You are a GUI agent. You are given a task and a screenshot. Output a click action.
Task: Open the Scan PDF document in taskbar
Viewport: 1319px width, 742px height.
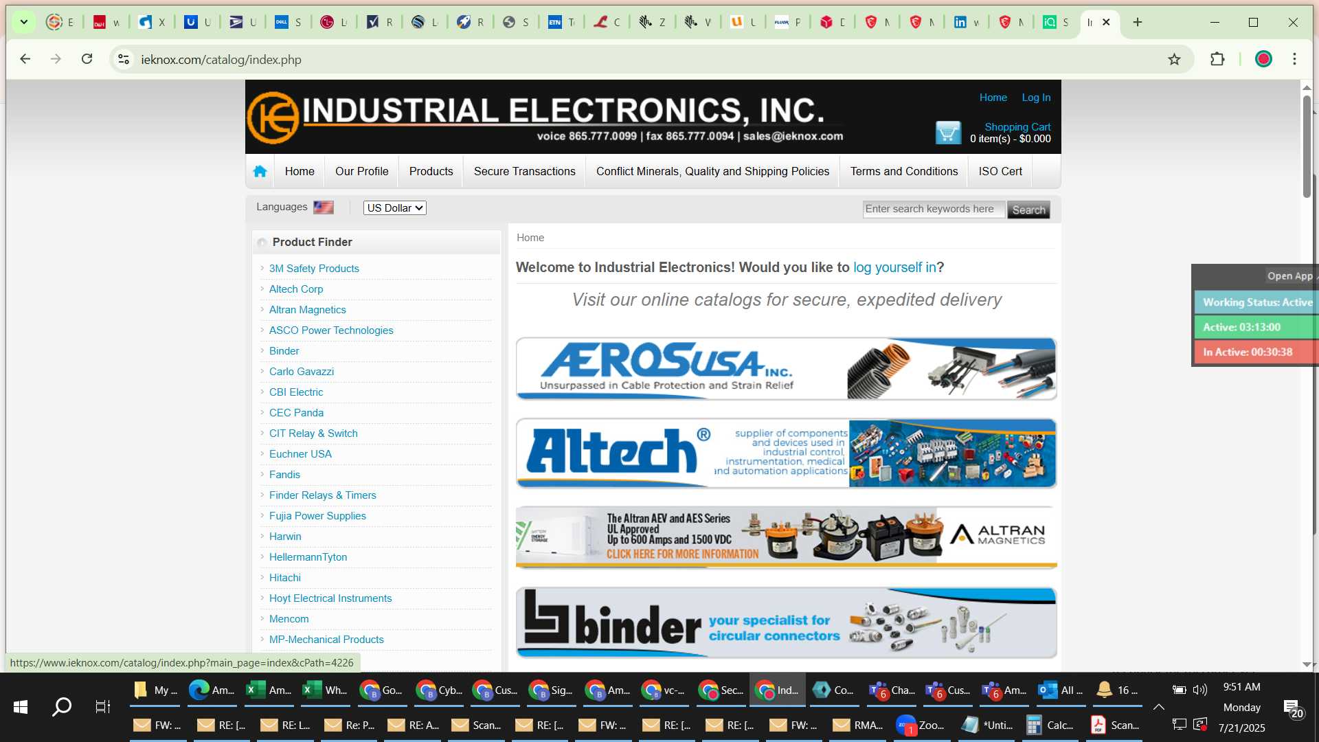click(1115, 725)
